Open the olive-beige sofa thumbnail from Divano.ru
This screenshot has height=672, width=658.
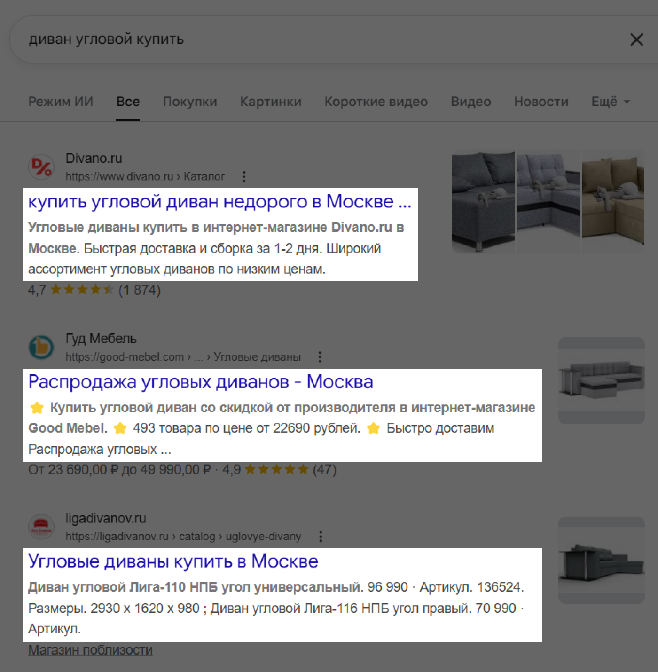[x=613, y=201]
